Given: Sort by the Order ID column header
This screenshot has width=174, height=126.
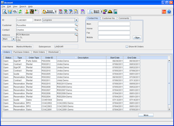Looking at the screenshot, I should click(49, 58).
